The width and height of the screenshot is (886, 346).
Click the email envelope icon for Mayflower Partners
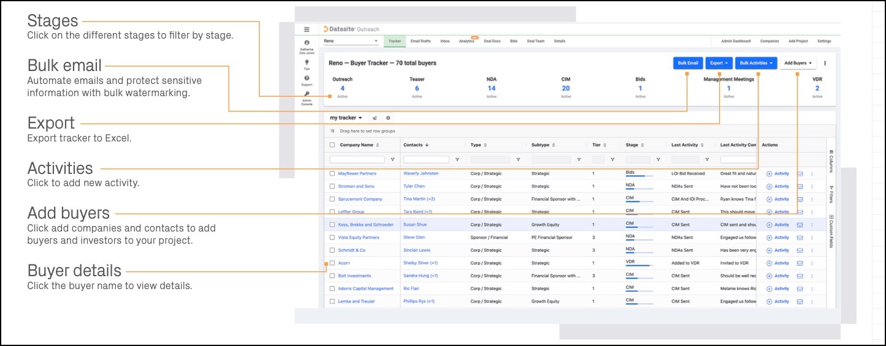tap(799, 174)
